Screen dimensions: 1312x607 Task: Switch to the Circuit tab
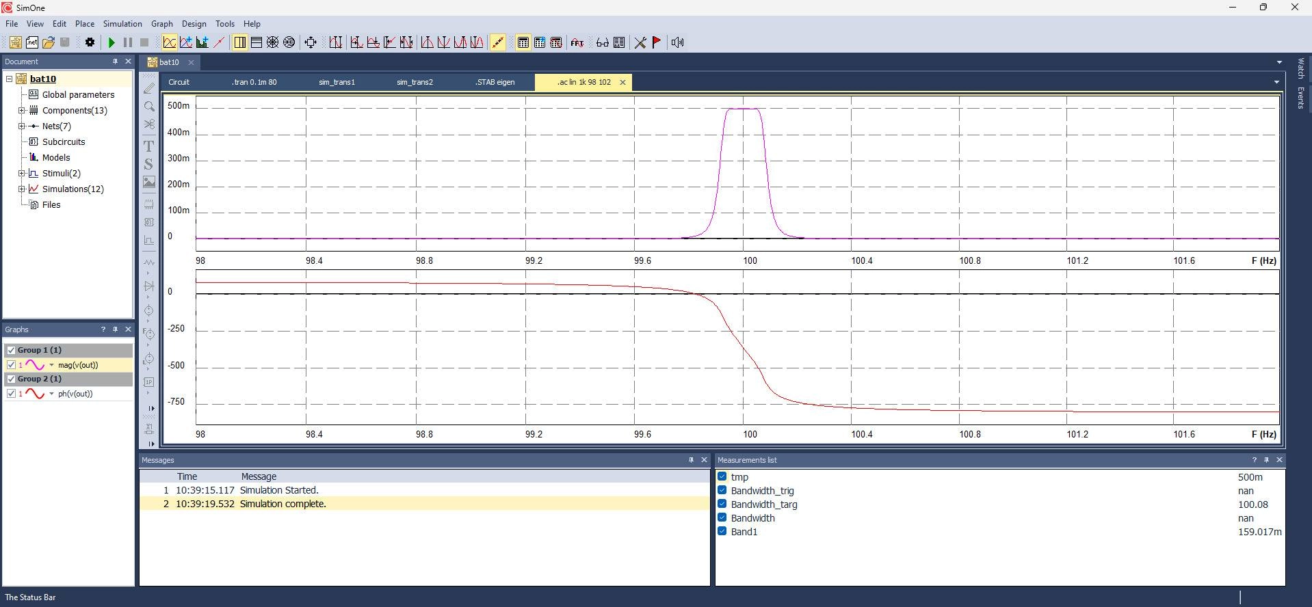click(179, 82)
